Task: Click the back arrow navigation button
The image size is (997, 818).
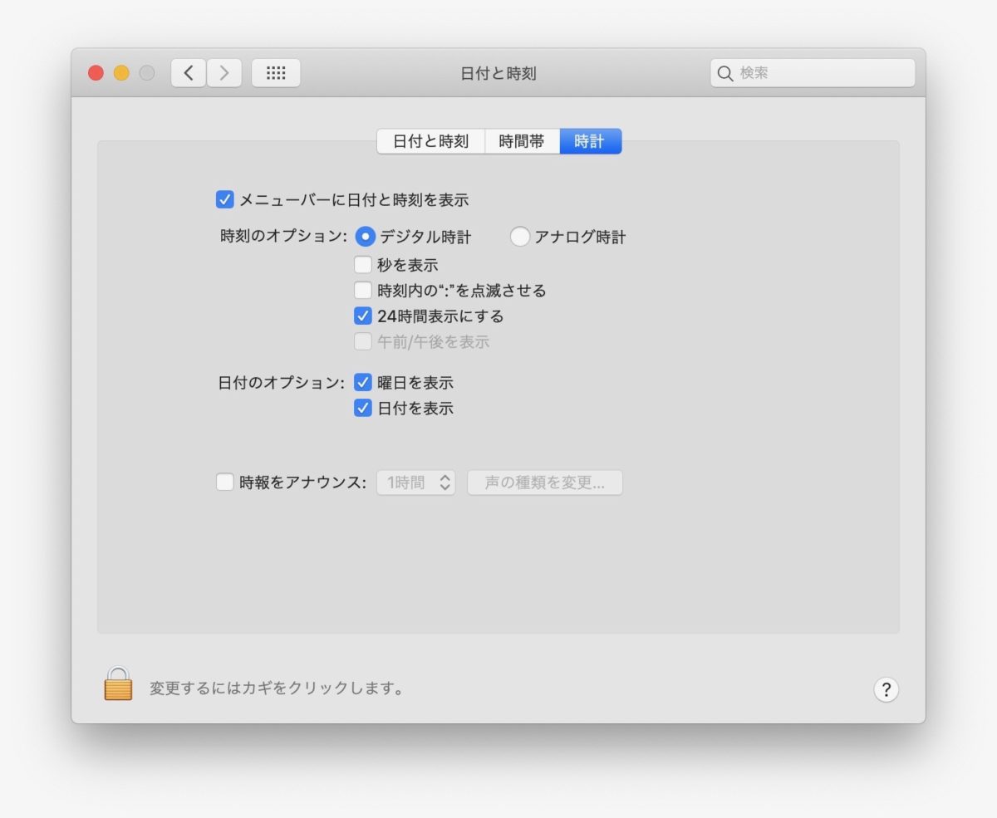Action: pos(189,73)
